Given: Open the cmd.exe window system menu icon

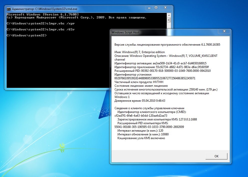Looking at the screenshot, I should click(x=9, y=9).
